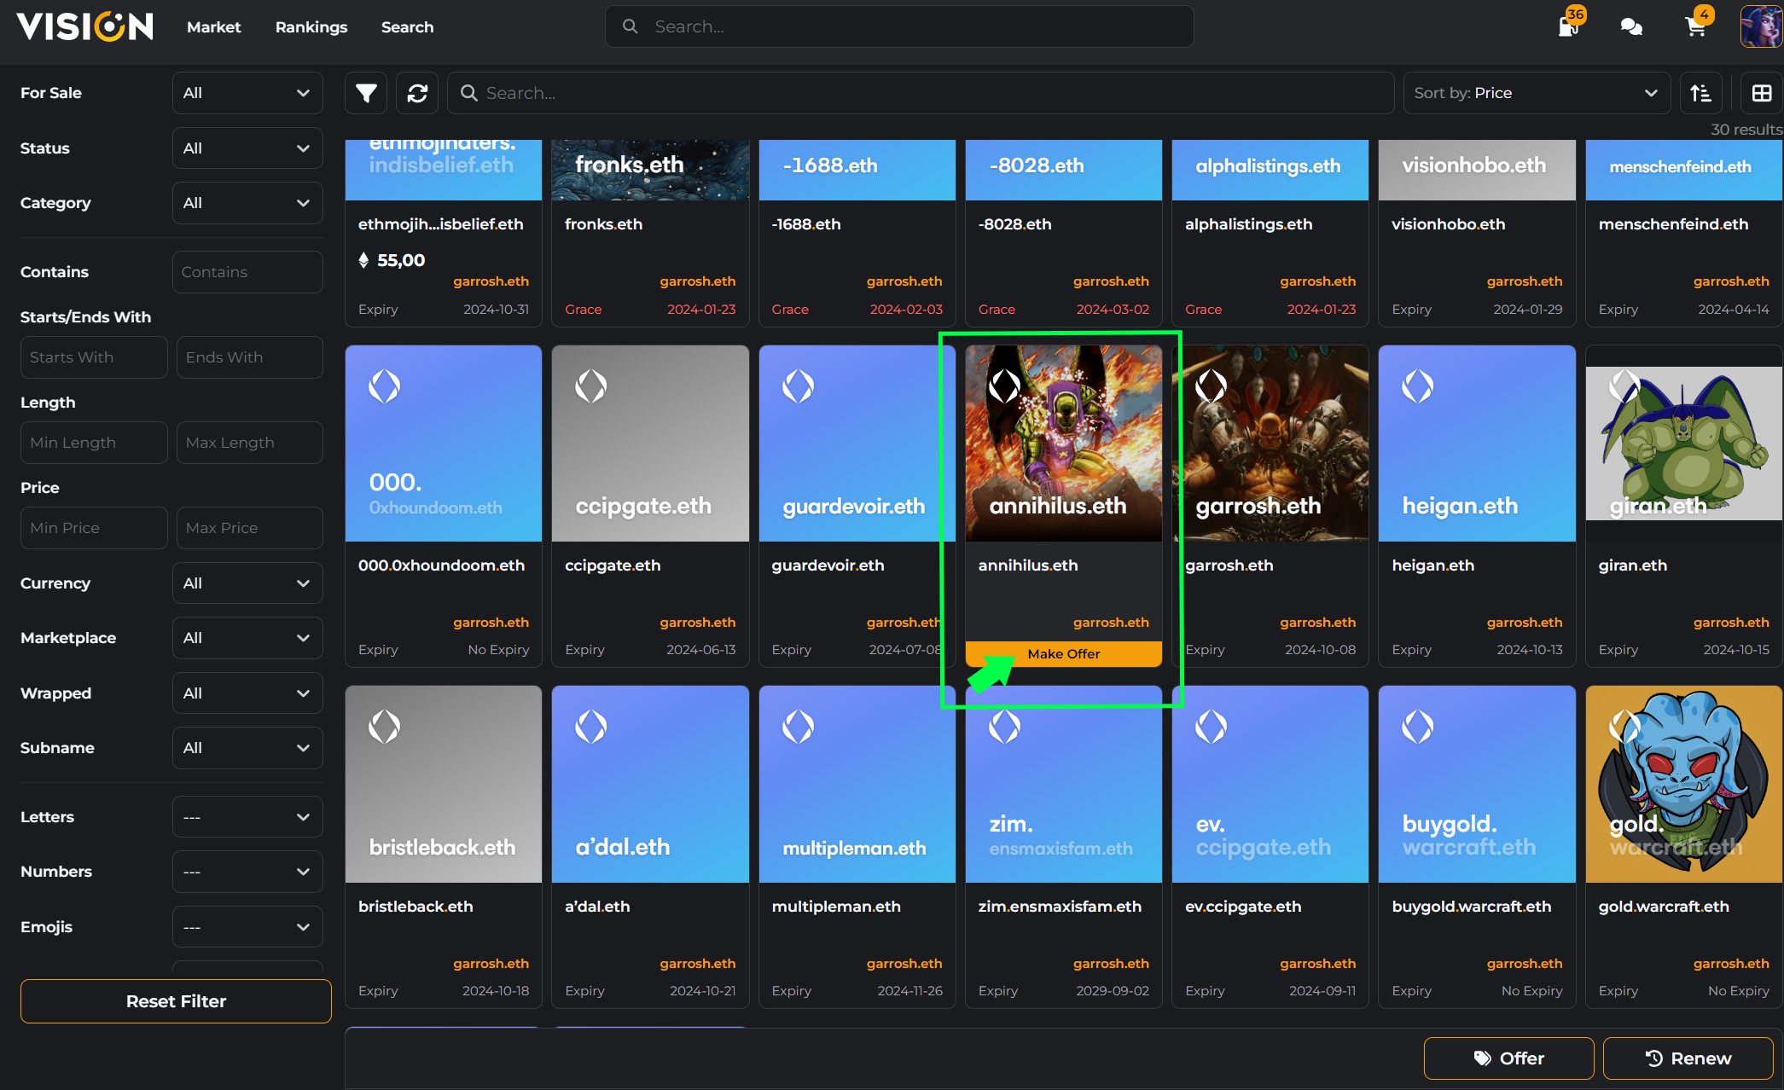Open the fronks.eth starry card image
This screenshot has height=1090, width=1784.
(x=650, y=171)
